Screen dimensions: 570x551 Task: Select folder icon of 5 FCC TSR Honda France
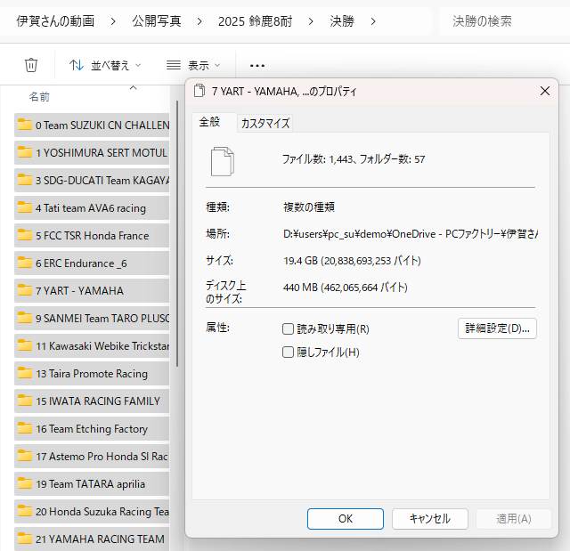click(x=25, y=235)
